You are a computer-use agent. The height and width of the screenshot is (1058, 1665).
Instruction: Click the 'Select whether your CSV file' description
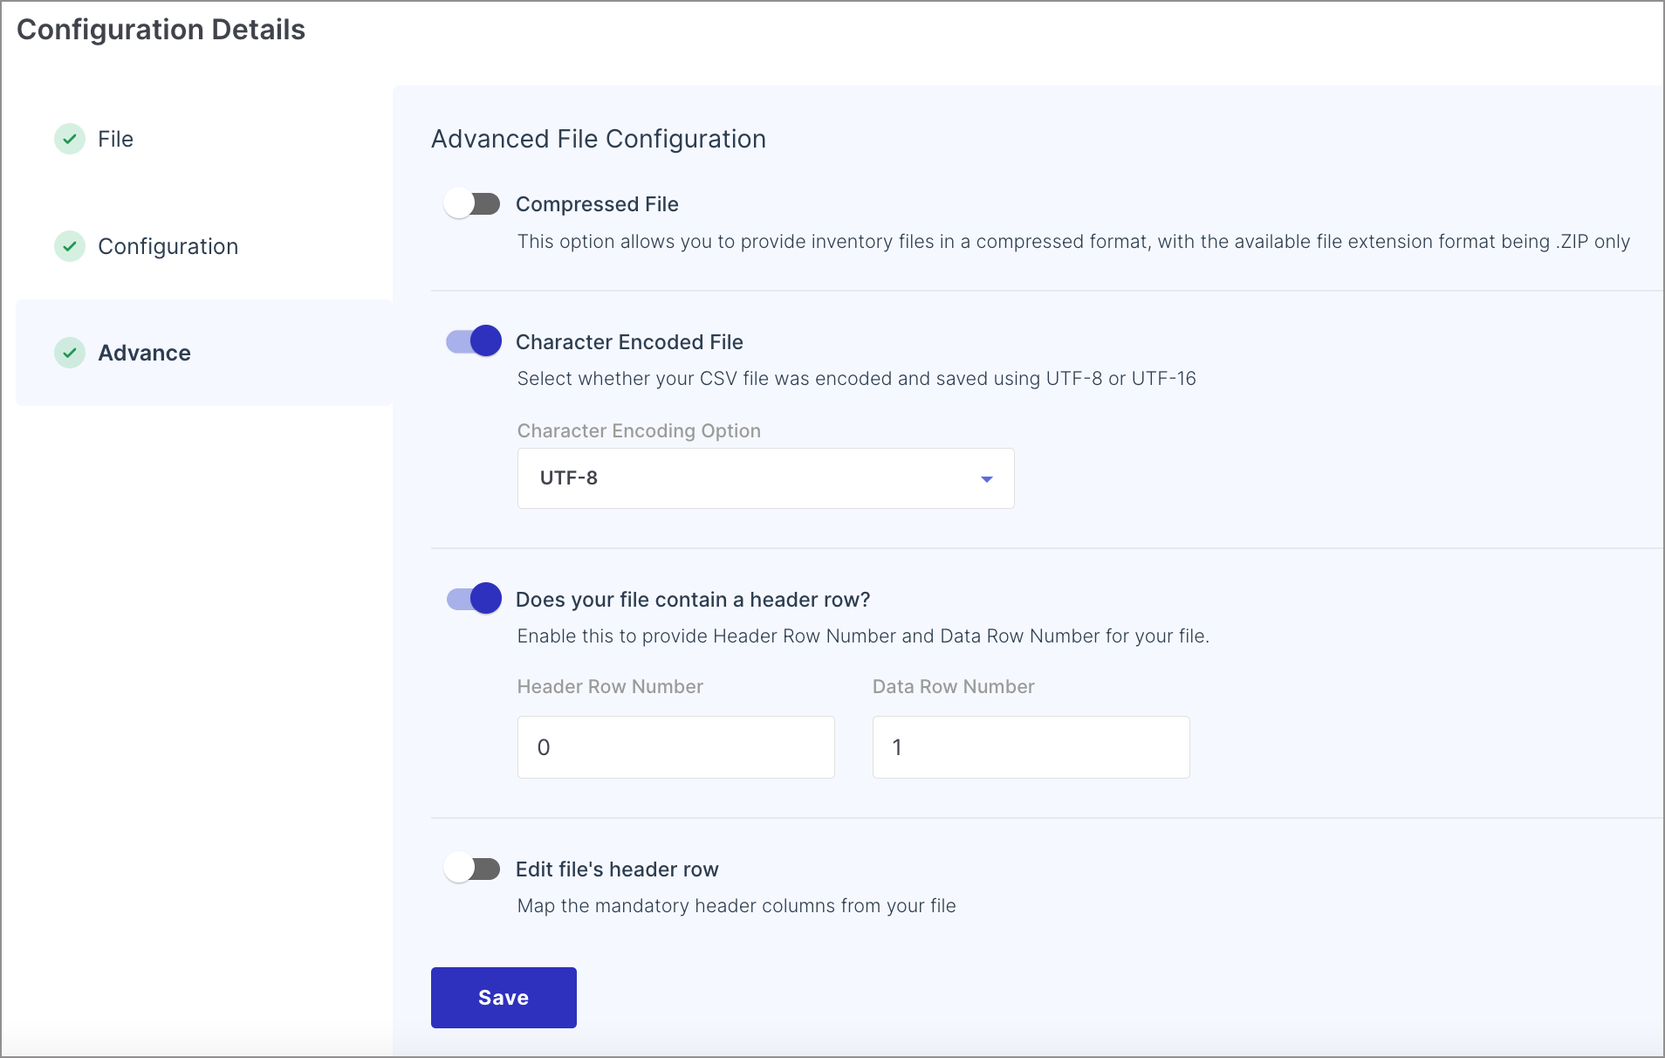pos(857,379)
